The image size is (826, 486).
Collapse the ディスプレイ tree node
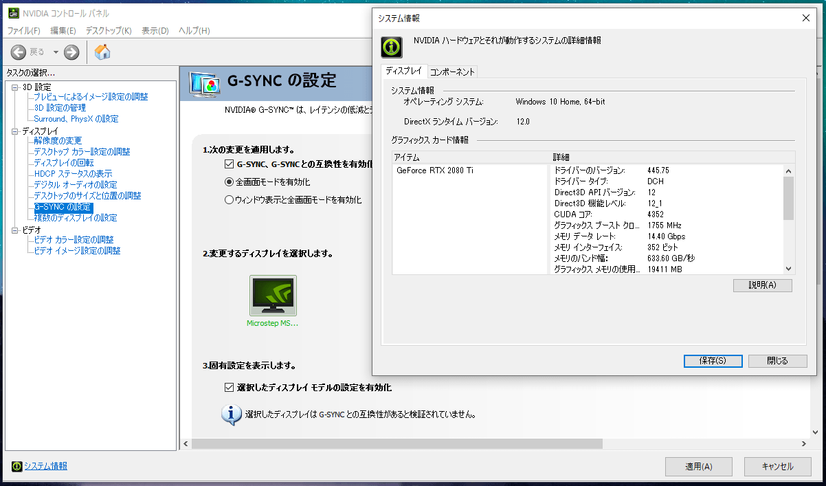(x=15, y=131)
